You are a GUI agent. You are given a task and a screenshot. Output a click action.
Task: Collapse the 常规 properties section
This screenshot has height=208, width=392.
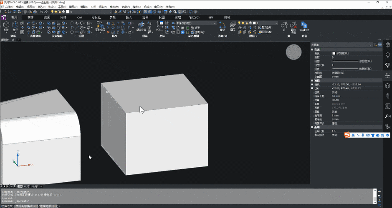[x=312, y=50]
